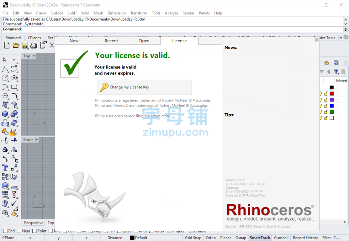The height and width of the screenshot is (241, 349).
Task: Open the Analyze menu
Action: pos(171,13)
